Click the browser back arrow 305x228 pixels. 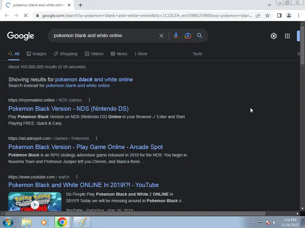[x=7, y=15]
